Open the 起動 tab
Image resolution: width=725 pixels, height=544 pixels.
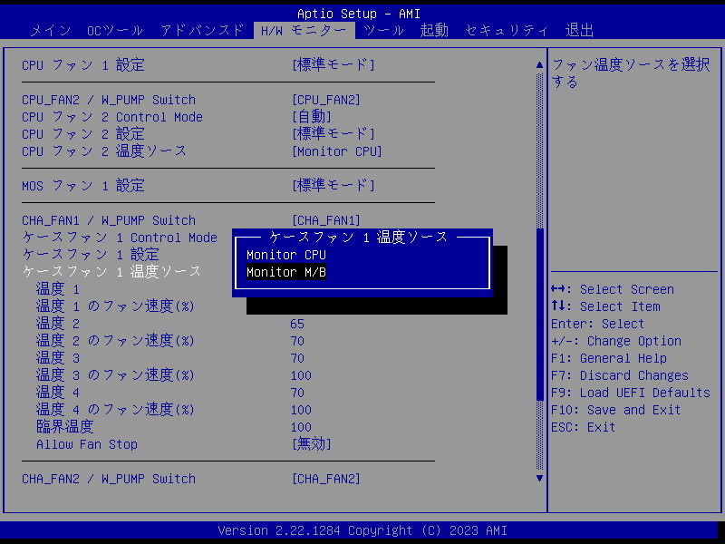434,31
